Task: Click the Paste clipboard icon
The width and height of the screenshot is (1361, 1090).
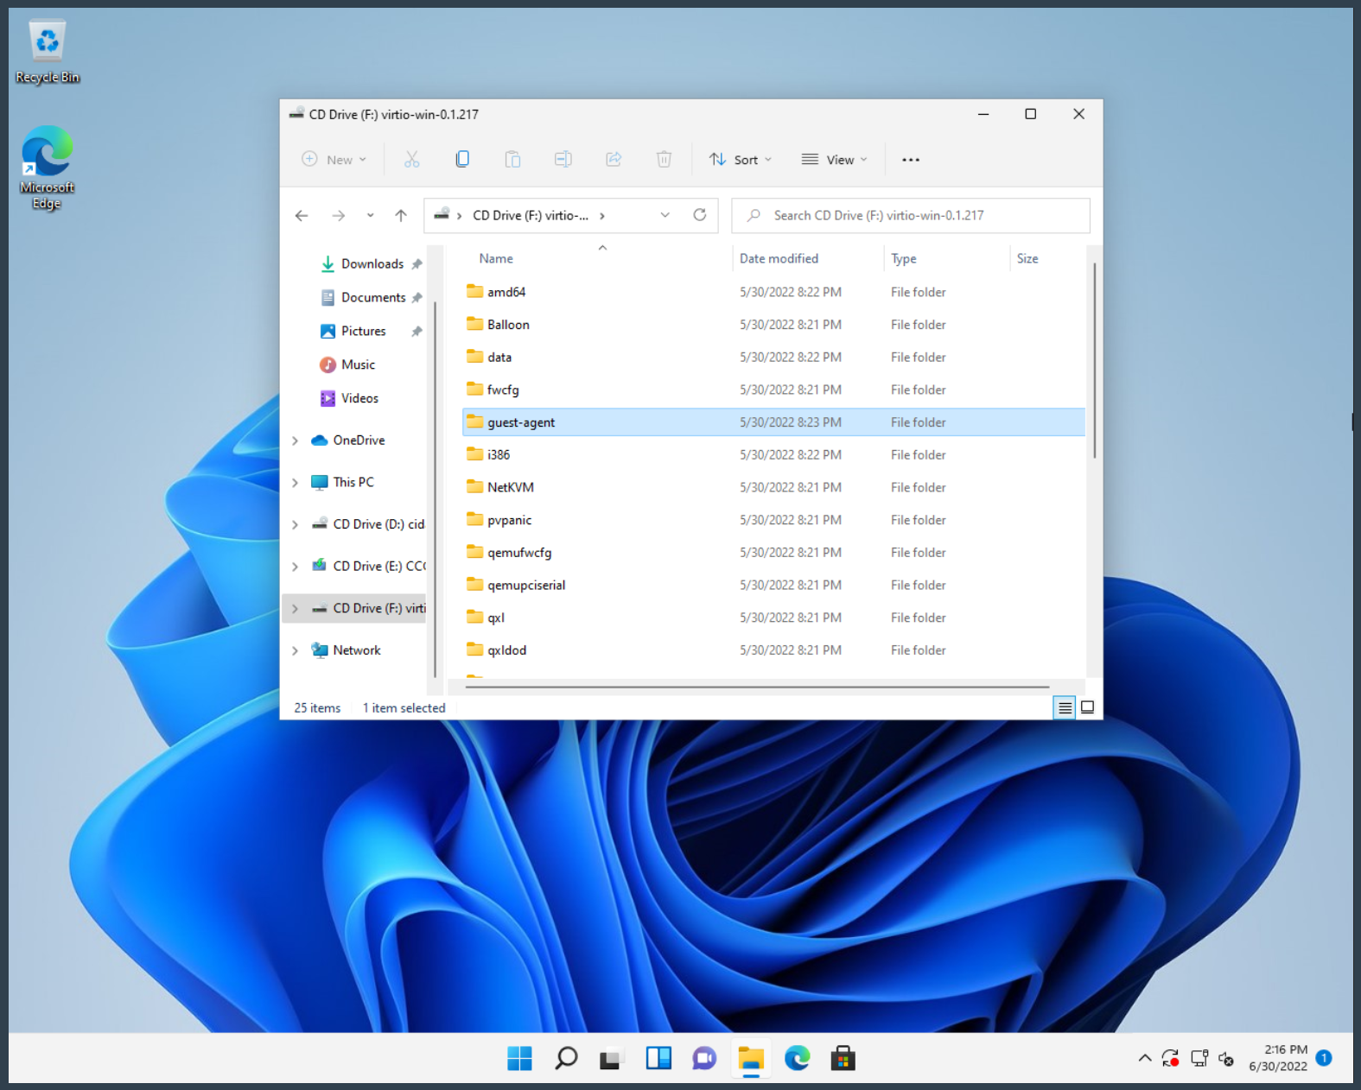Action: point(512,159)
